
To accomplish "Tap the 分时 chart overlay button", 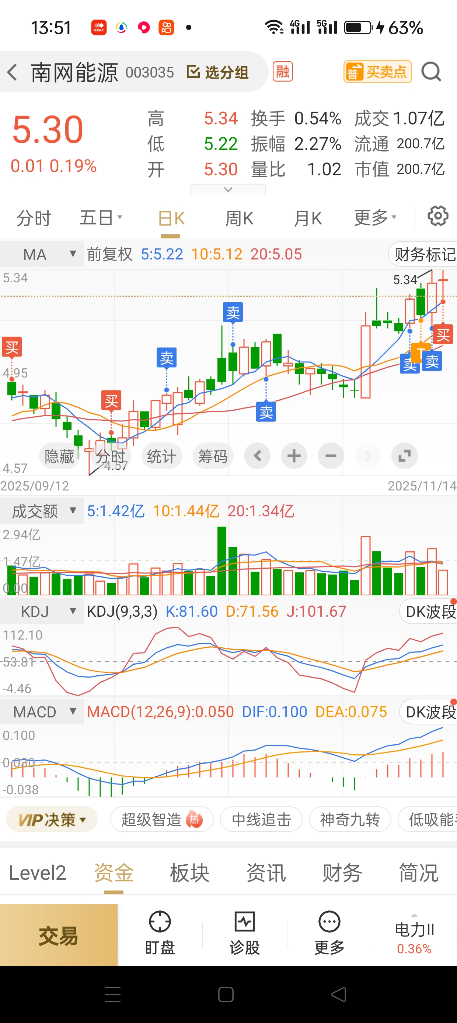I will [x=111, y=456].
